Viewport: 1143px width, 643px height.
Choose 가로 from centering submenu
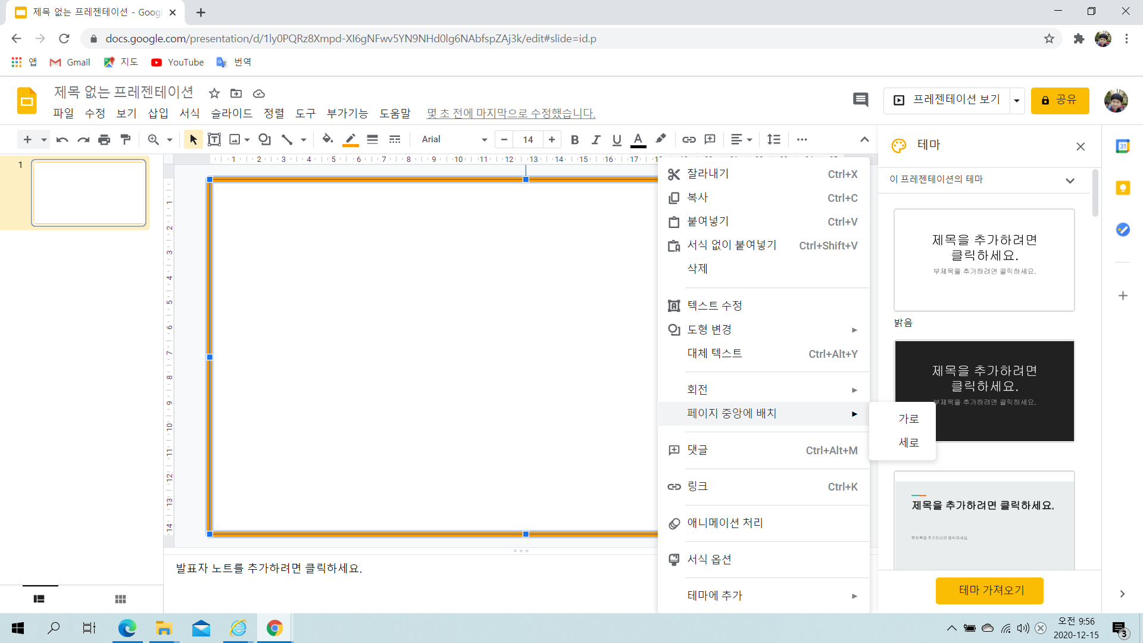coord(908,419)
